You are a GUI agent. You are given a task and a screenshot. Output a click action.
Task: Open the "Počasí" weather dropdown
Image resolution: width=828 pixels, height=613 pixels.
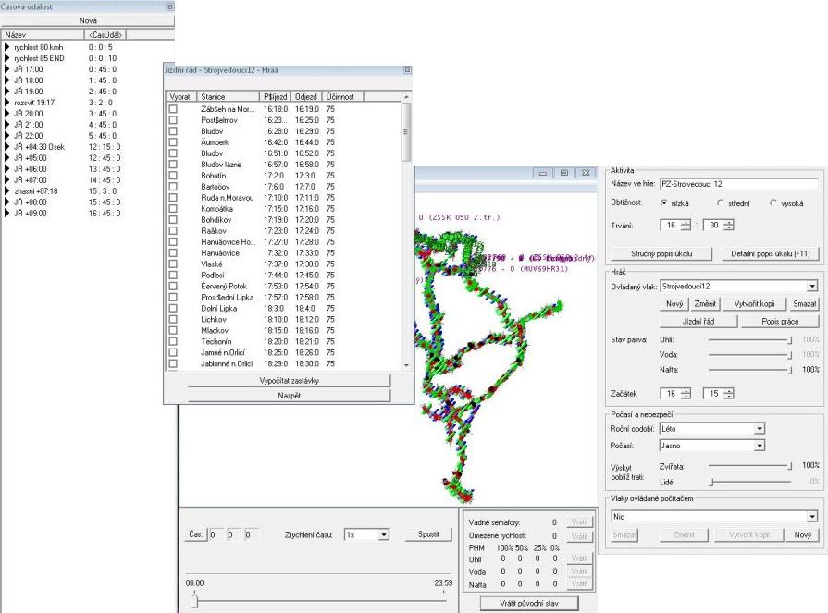point(760,446)
